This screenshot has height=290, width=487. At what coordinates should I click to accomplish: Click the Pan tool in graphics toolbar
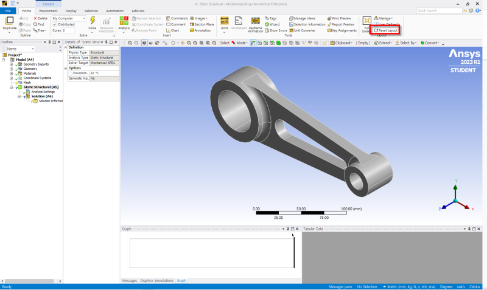pyautogui.click(x=183, y=43)
